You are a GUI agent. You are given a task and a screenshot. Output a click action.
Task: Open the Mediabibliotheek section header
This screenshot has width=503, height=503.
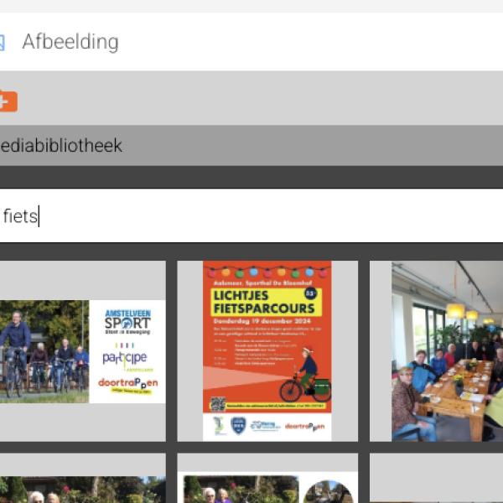click(251, 145)
